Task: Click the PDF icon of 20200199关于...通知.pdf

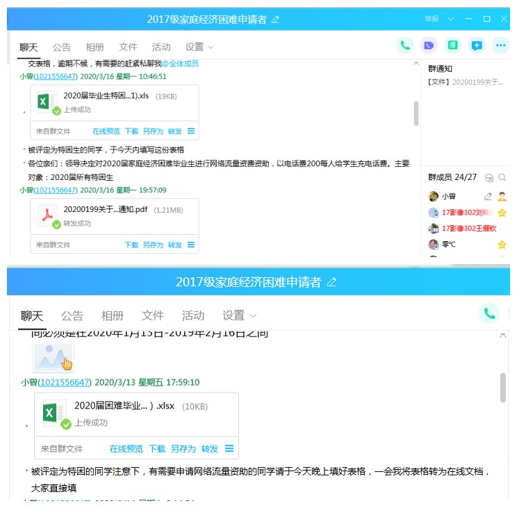Action: click(x=47, y=216)
